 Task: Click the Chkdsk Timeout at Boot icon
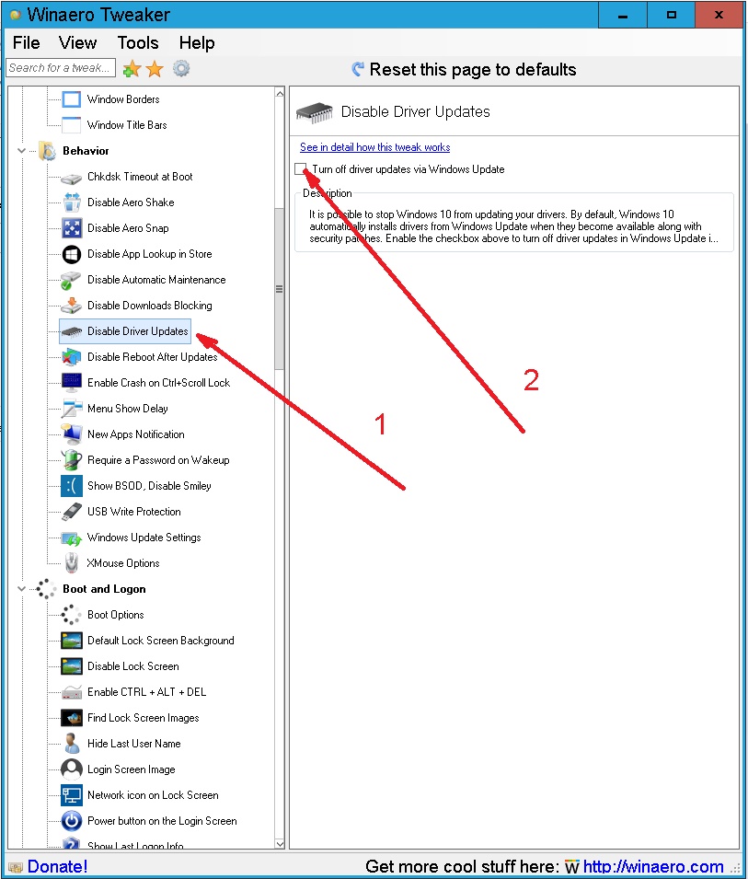pos(71,177)
